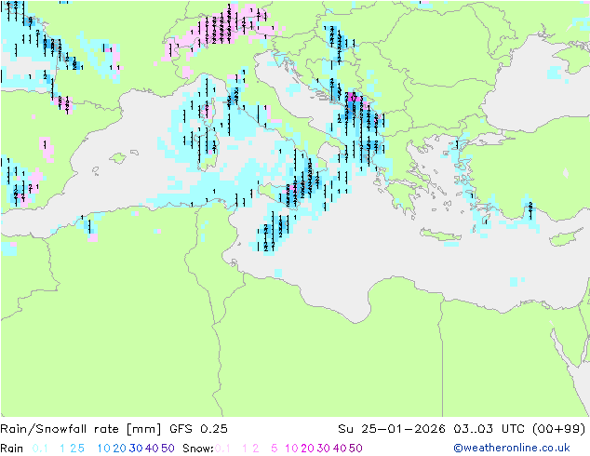This screenshot has width=590, height=456.
Task: Pick the Snow 10 legend color value
Action: click(x=291, y=449)
